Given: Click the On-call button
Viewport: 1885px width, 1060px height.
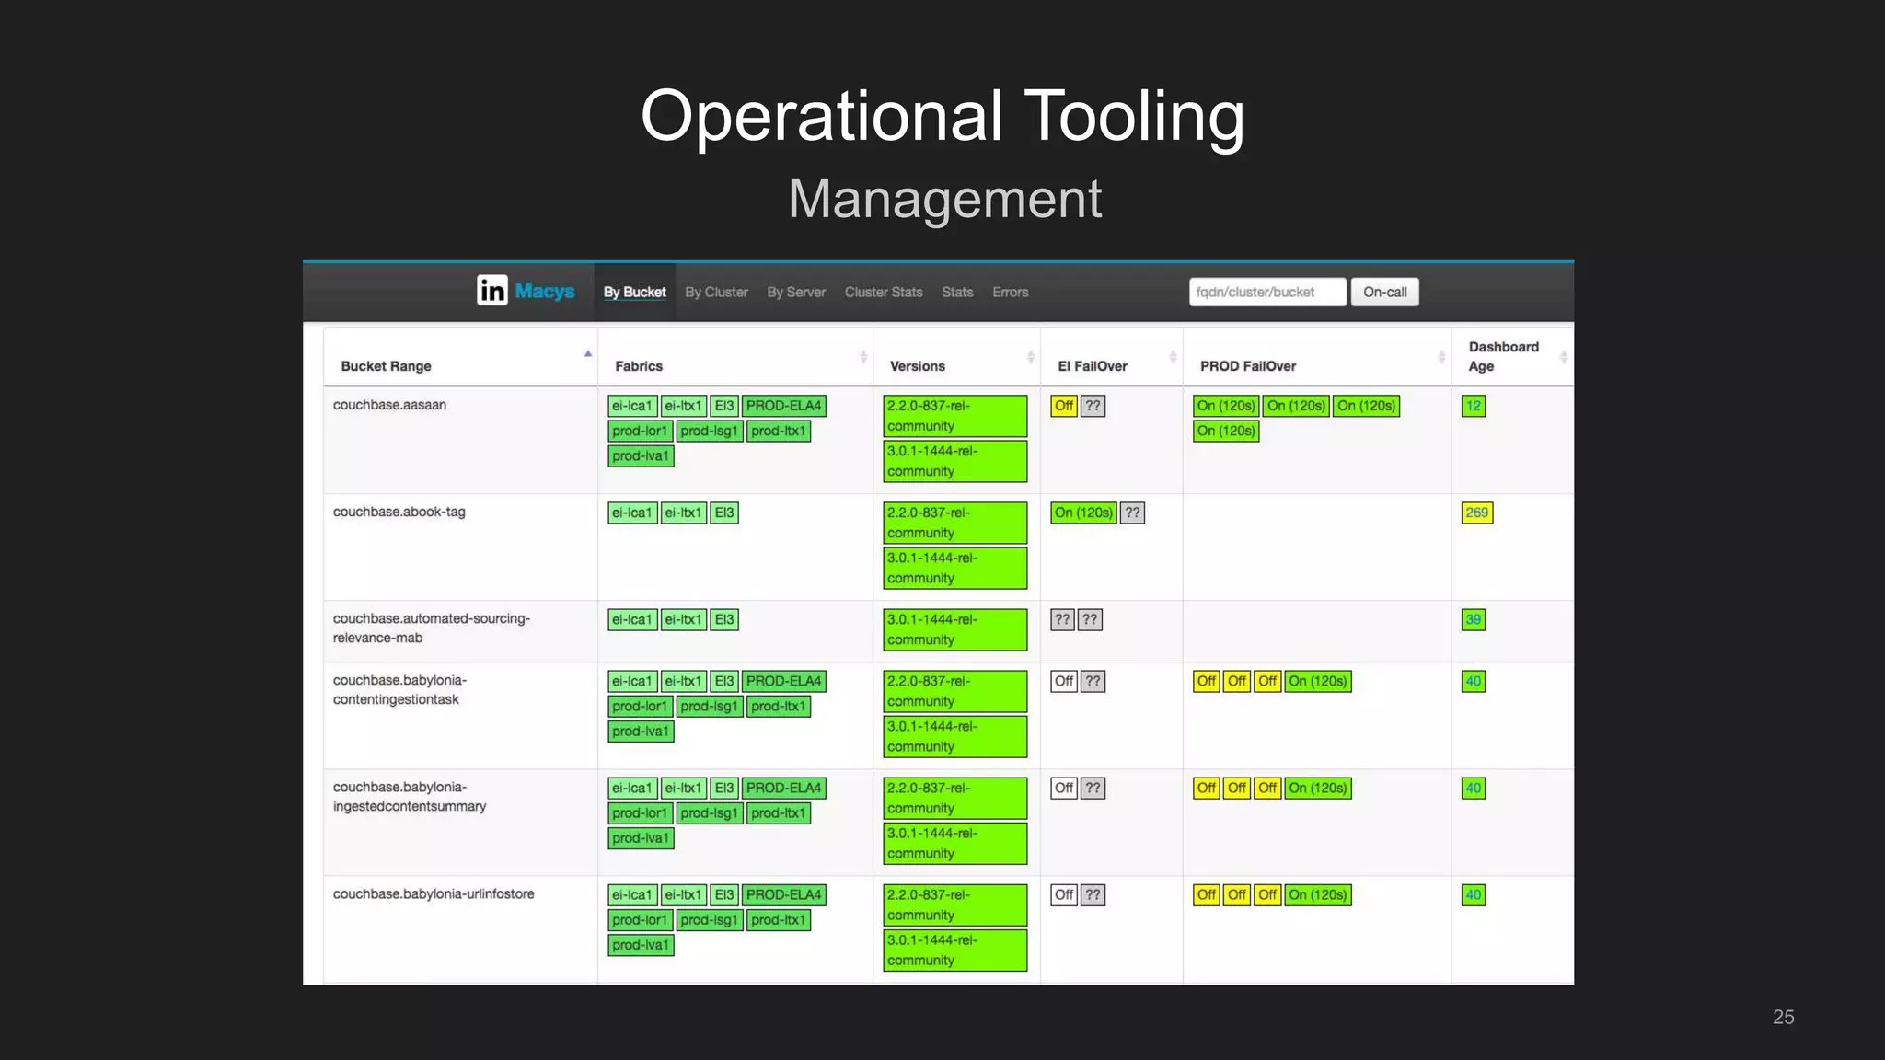Looking at the screenshot, I should point(1385,292).
